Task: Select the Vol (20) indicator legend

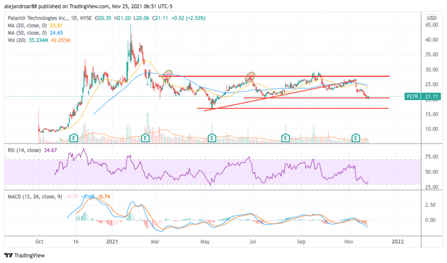Action: point(17,40)
